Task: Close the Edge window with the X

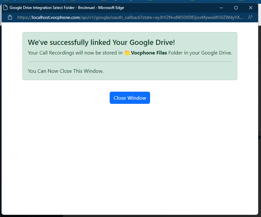Action: pos(250,8)
